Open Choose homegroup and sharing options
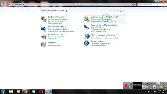 [61, 31]
